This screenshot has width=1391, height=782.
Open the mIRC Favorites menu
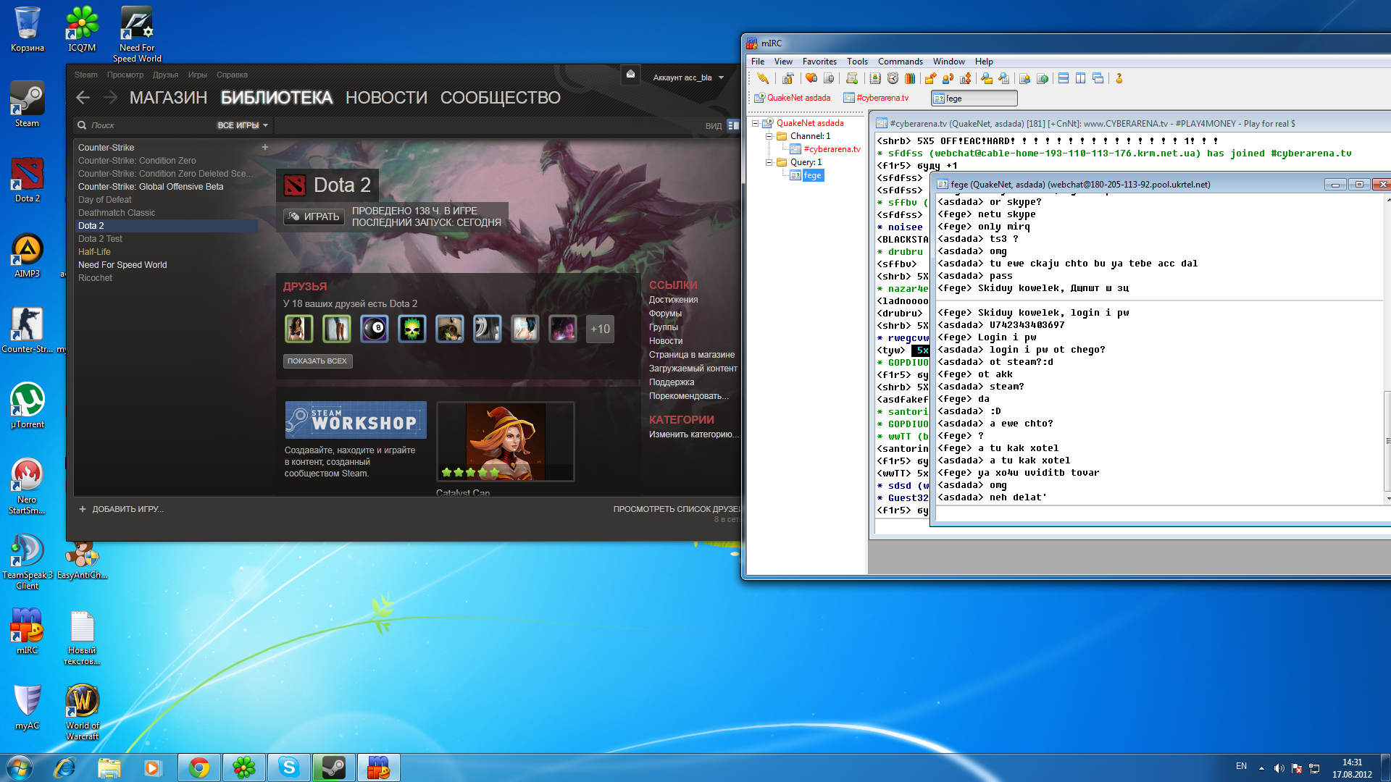819,62
